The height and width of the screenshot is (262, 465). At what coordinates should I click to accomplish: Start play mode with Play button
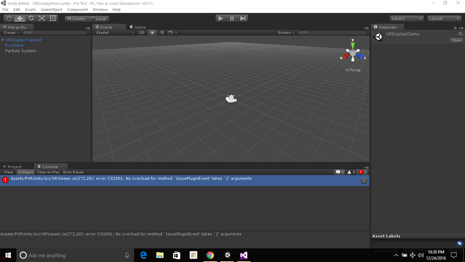click(x=221, y=18)
